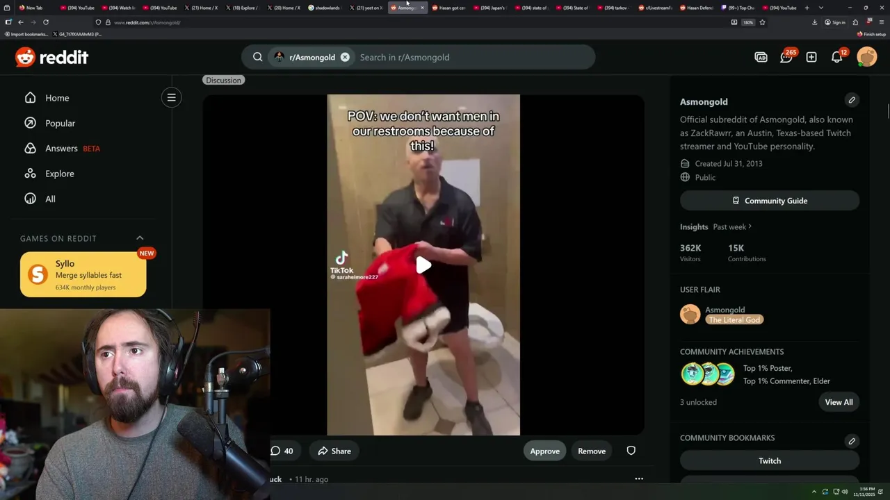Reset the 180% zoom level indicator
Viewport: 890px width, 500px height.
point(748,22)
